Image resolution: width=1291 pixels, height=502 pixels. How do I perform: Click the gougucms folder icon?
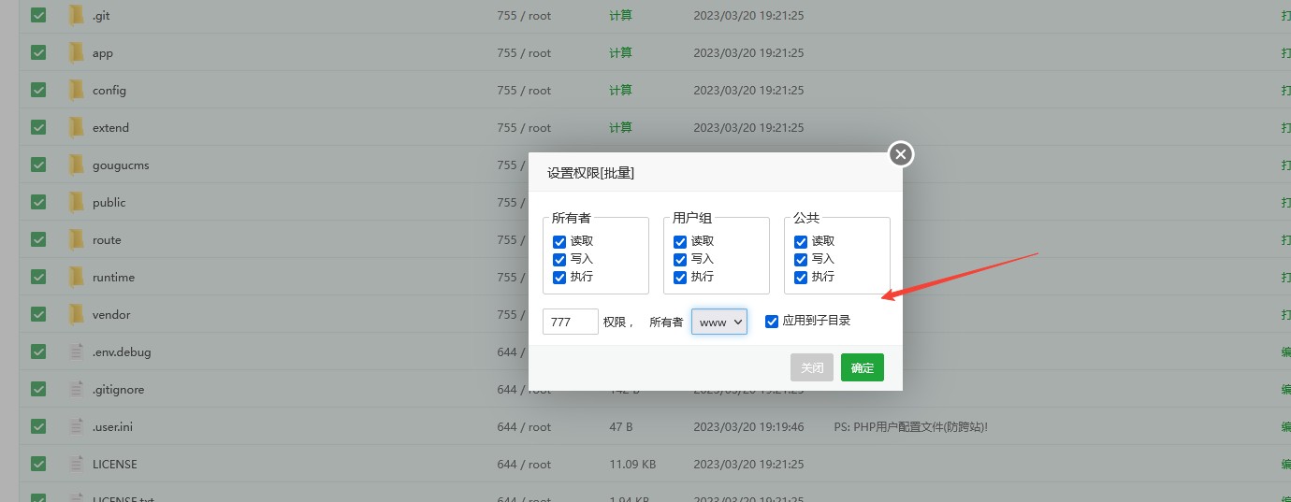pos(77,165)
